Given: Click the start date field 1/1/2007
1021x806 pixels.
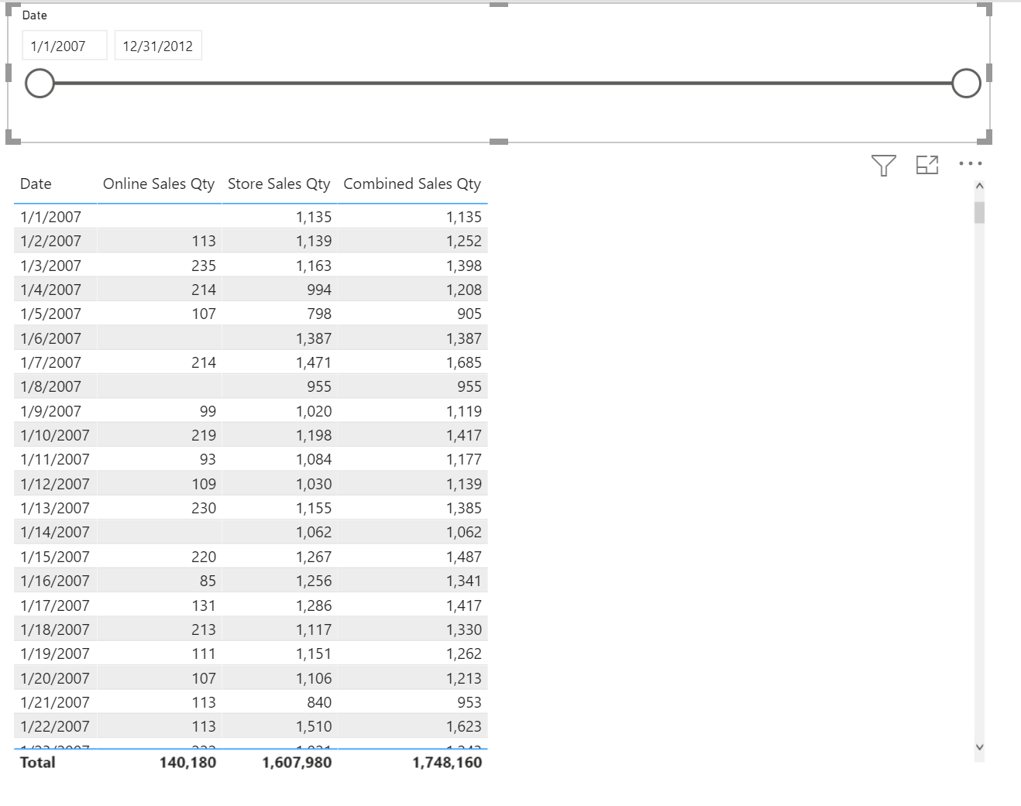Looking at the screenshot, I should point(64,46).
